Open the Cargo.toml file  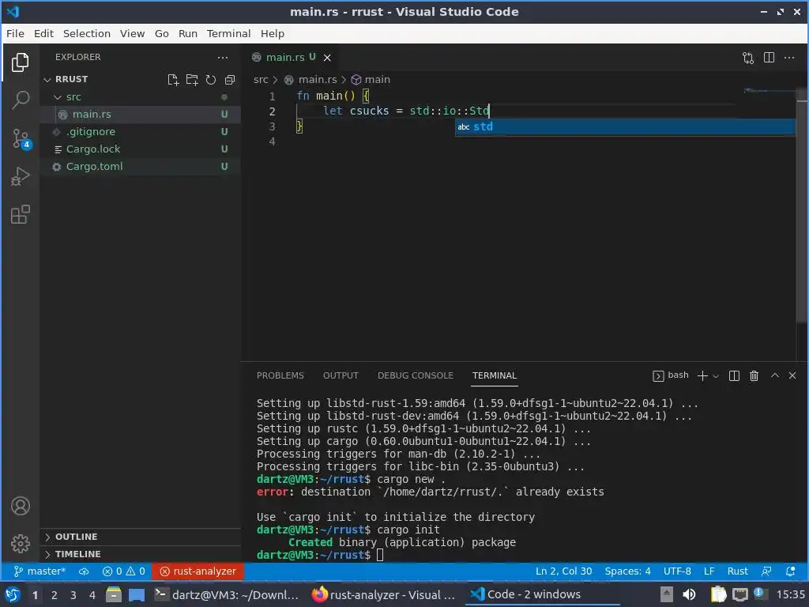point(140,167)
